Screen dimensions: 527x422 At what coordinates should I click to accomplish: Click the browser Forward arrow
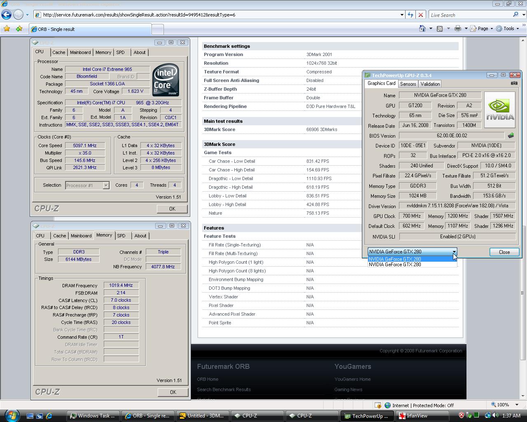click(19, 15)
